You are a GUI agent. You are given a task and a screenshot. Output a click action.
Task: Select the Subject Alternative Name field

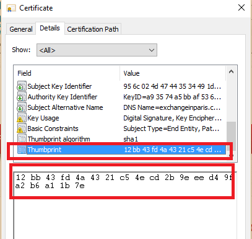point(65,107)
